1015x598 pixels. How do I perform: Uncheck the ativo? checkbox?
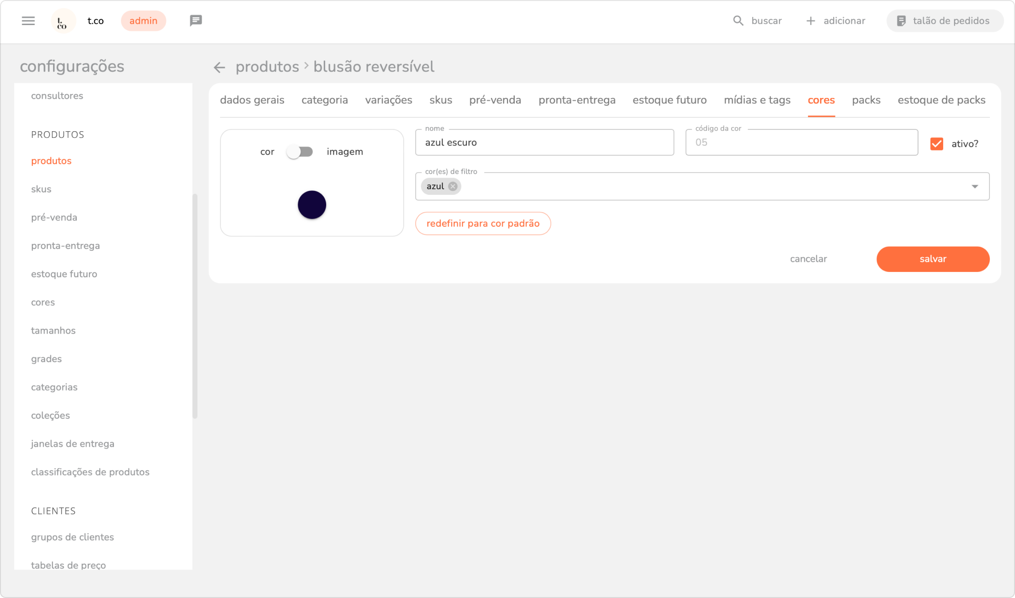[x=936, y=144]
